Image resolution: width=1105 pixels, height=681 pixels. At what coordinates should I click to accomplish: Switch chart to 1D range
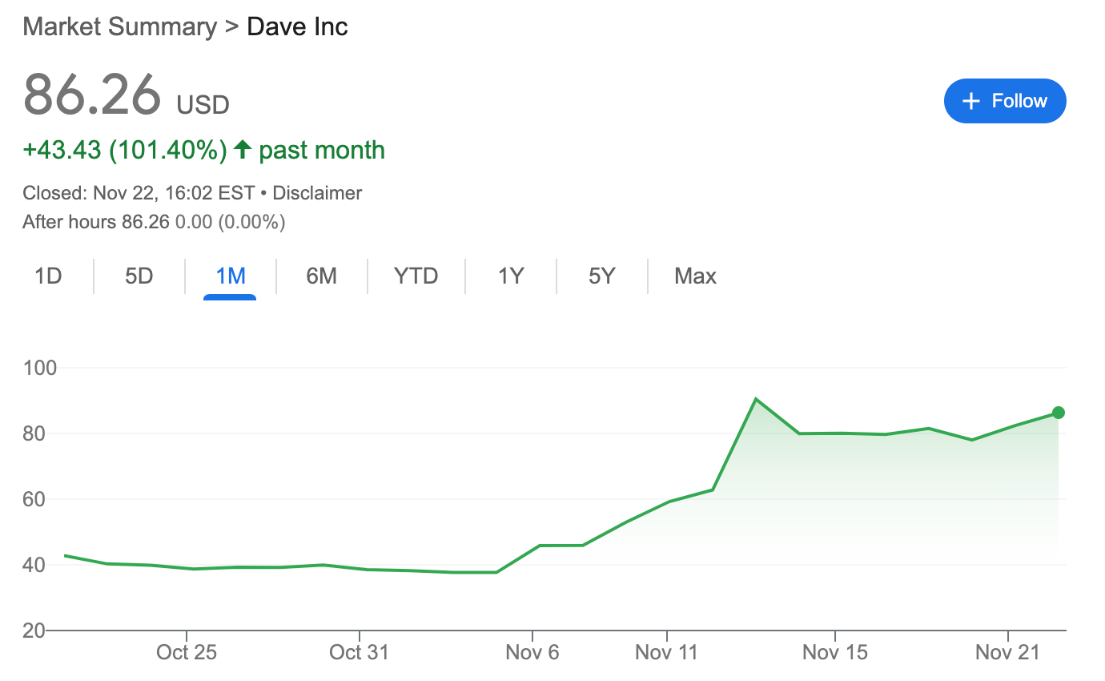tap(48, 276)
